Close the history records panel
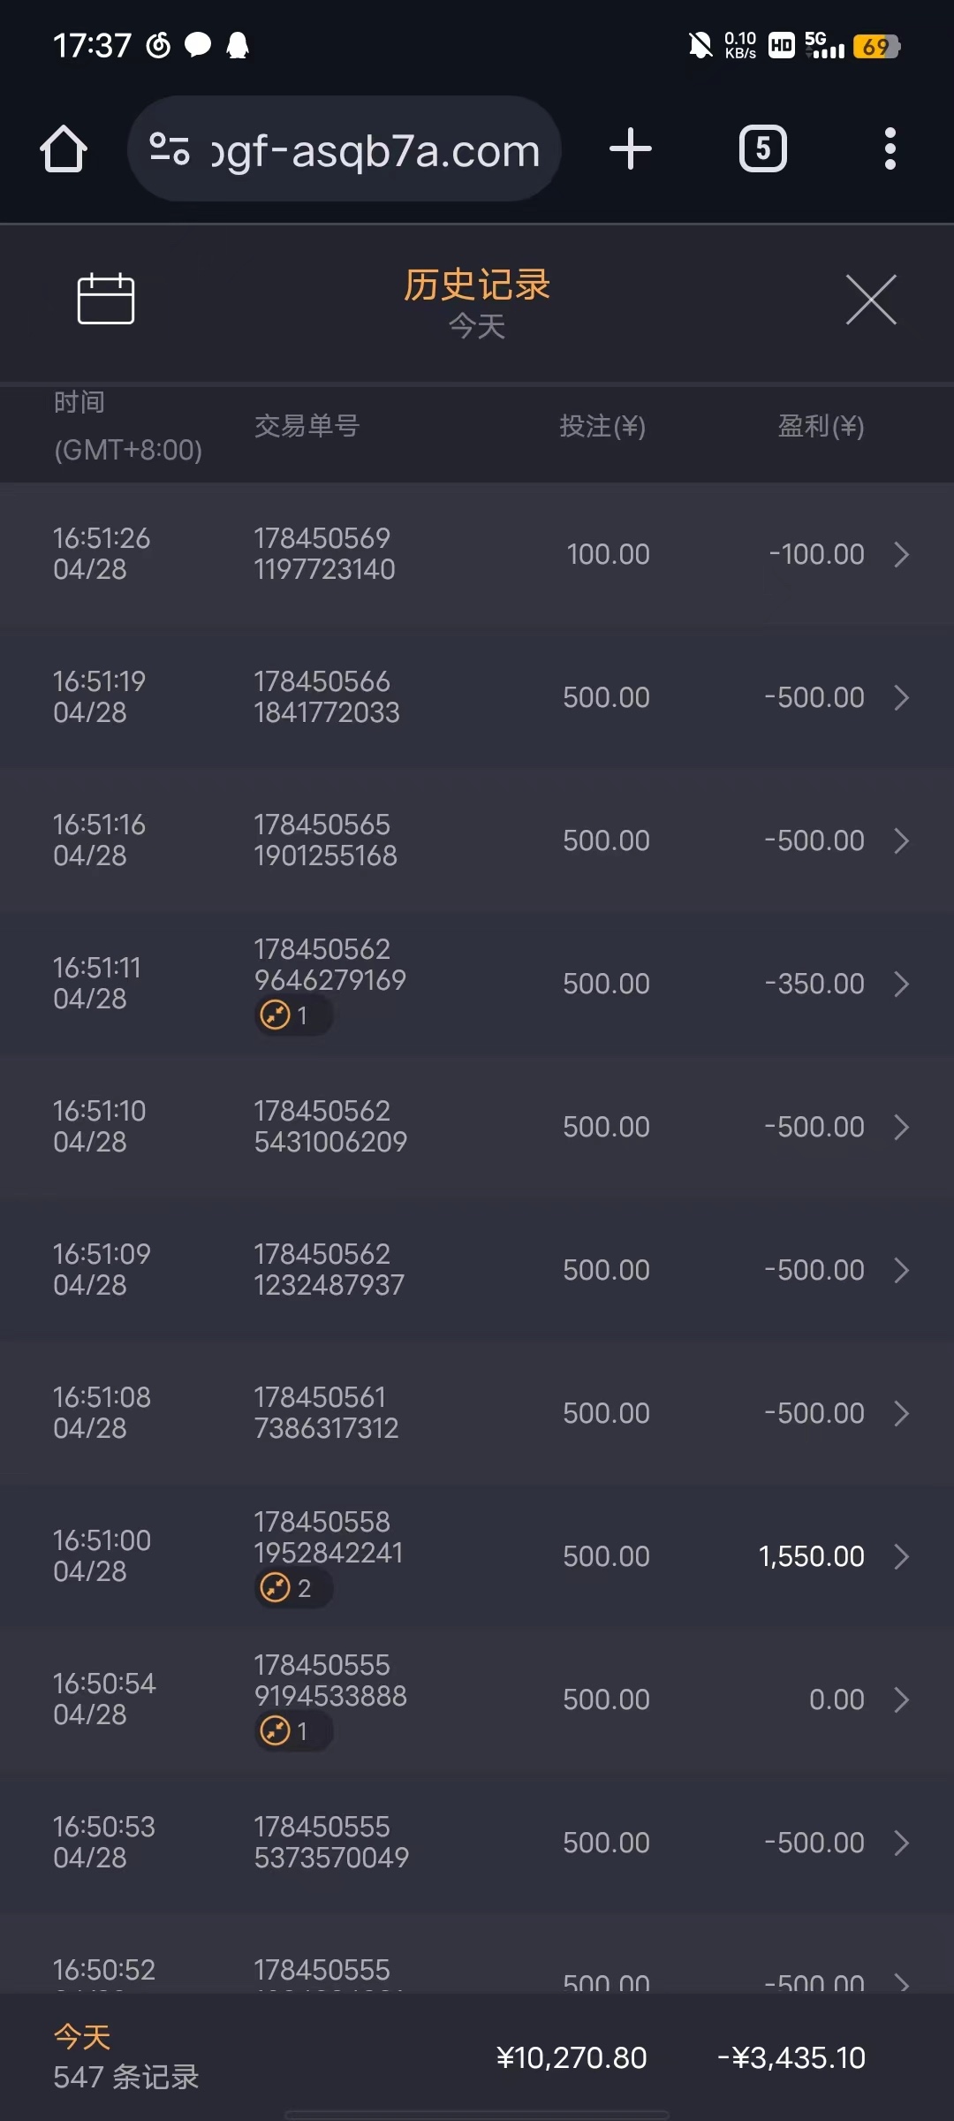Viewport: 954px width, 2121px height. point(871,300)
